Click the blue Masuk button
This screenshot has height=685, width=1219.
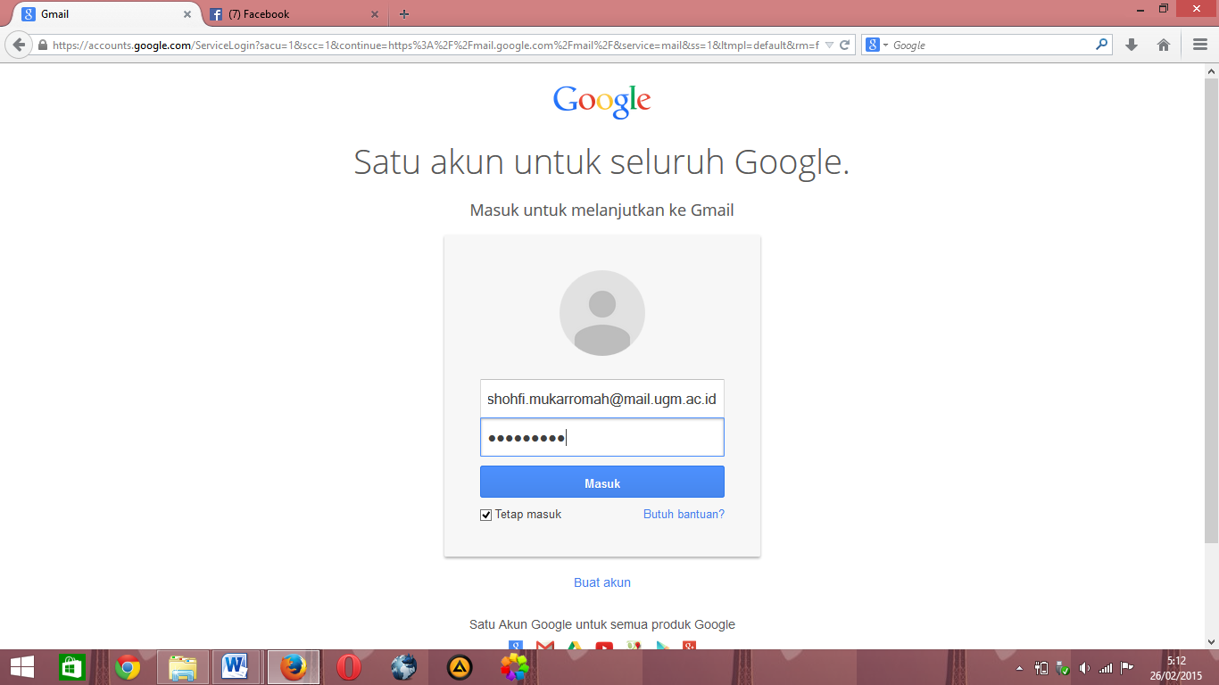(x=602, y=483)
